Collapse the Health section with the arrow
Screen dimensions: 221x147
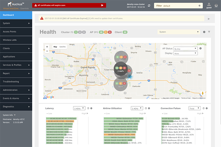point(209,32)
